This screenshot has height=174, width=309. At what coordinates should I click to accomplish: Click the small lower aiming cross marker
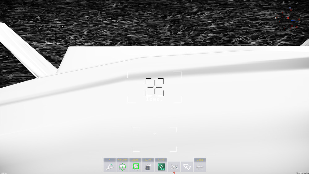click(x=155, y=134)
